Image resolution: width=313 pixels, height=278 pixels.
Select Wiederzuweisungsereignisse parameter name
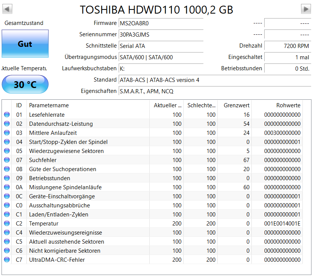(x=65, y=233)
